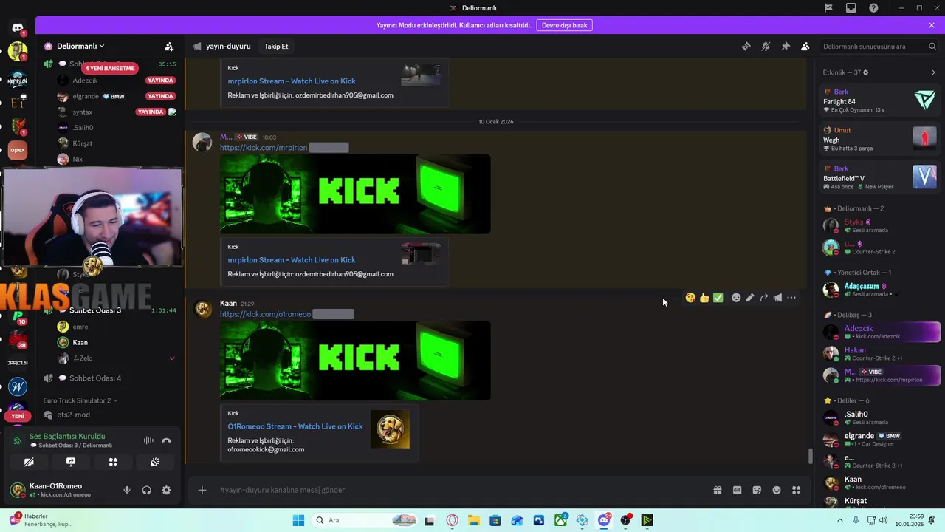Expand the Etkinlik panel chevron
The image size is (945, 532).
[933, 72]
